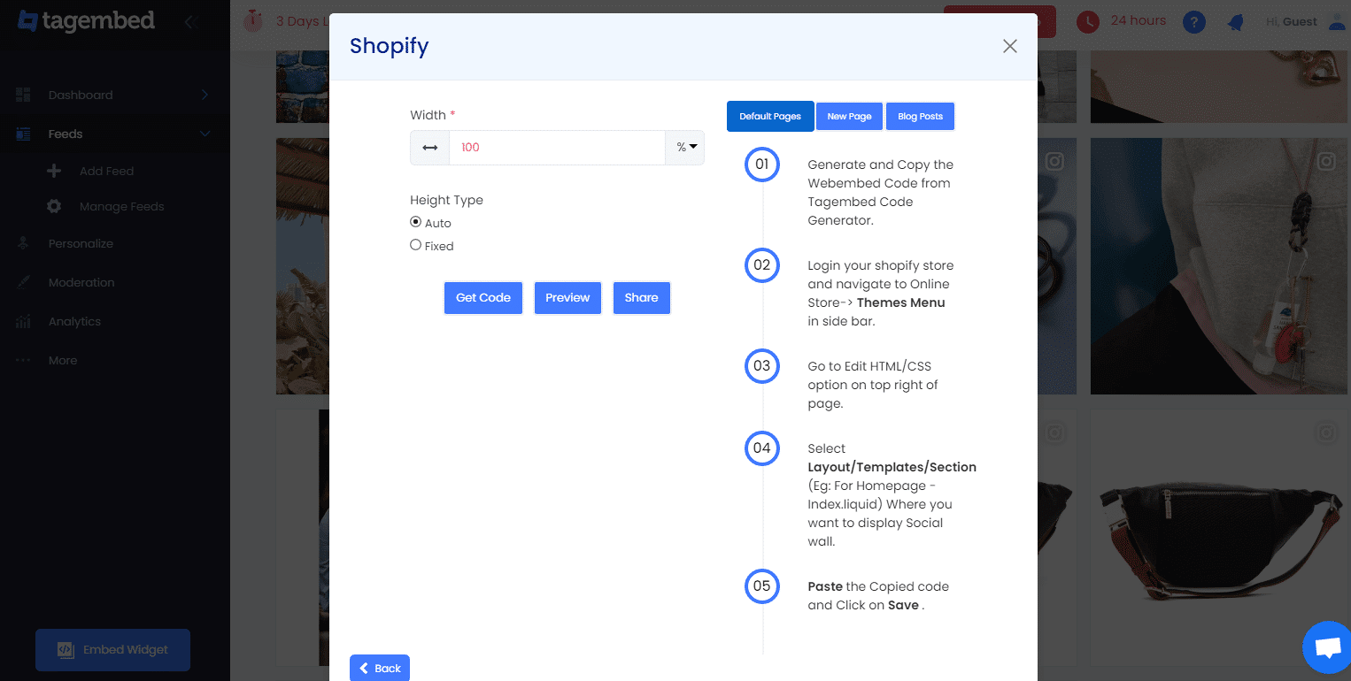Click the Add Feed plus icon
The width and height of the screenshot is (1351, 681).
[54, 171]
